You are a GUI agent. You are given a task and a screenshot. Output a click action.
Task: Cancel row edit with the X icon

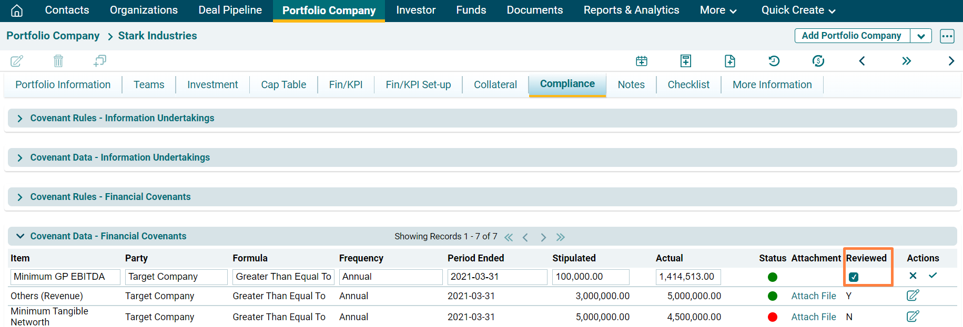pyautogui.click(x=913, y=276)
